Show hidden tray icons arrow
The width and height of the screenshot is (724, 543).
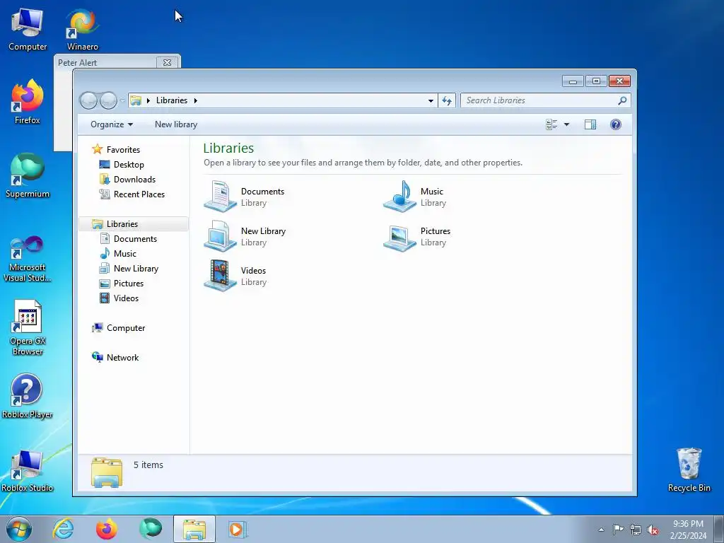[x=601, y=530]
